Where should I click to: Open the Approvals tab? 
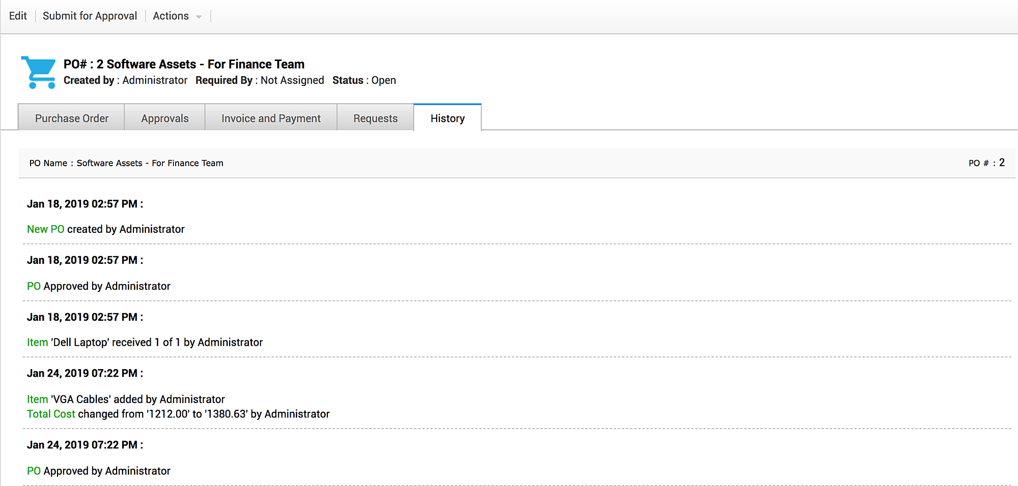click(164, 118)
